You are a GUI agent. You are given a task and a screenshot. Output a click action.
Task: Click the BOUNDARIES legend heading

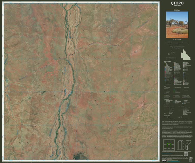click(x=166, y=89)
